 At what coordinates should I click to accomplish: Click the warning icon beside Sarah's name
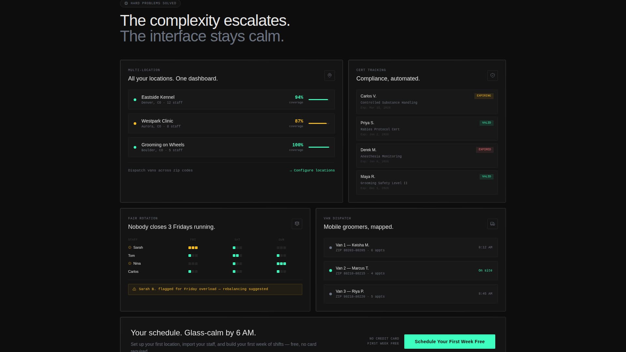coord(130,248)
